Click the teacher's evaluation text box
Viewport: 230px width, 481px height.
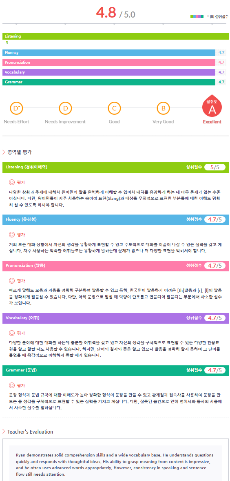[x=115, y=461]
